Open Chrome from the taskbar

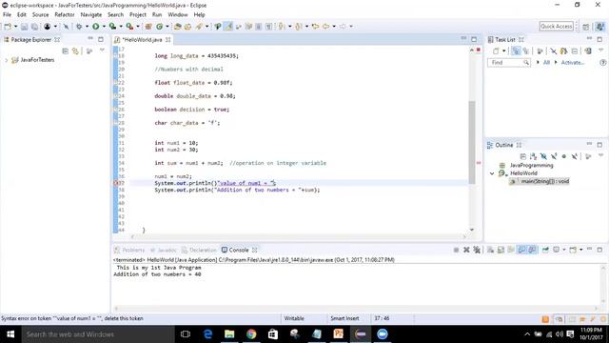click(x=251, y=334)
